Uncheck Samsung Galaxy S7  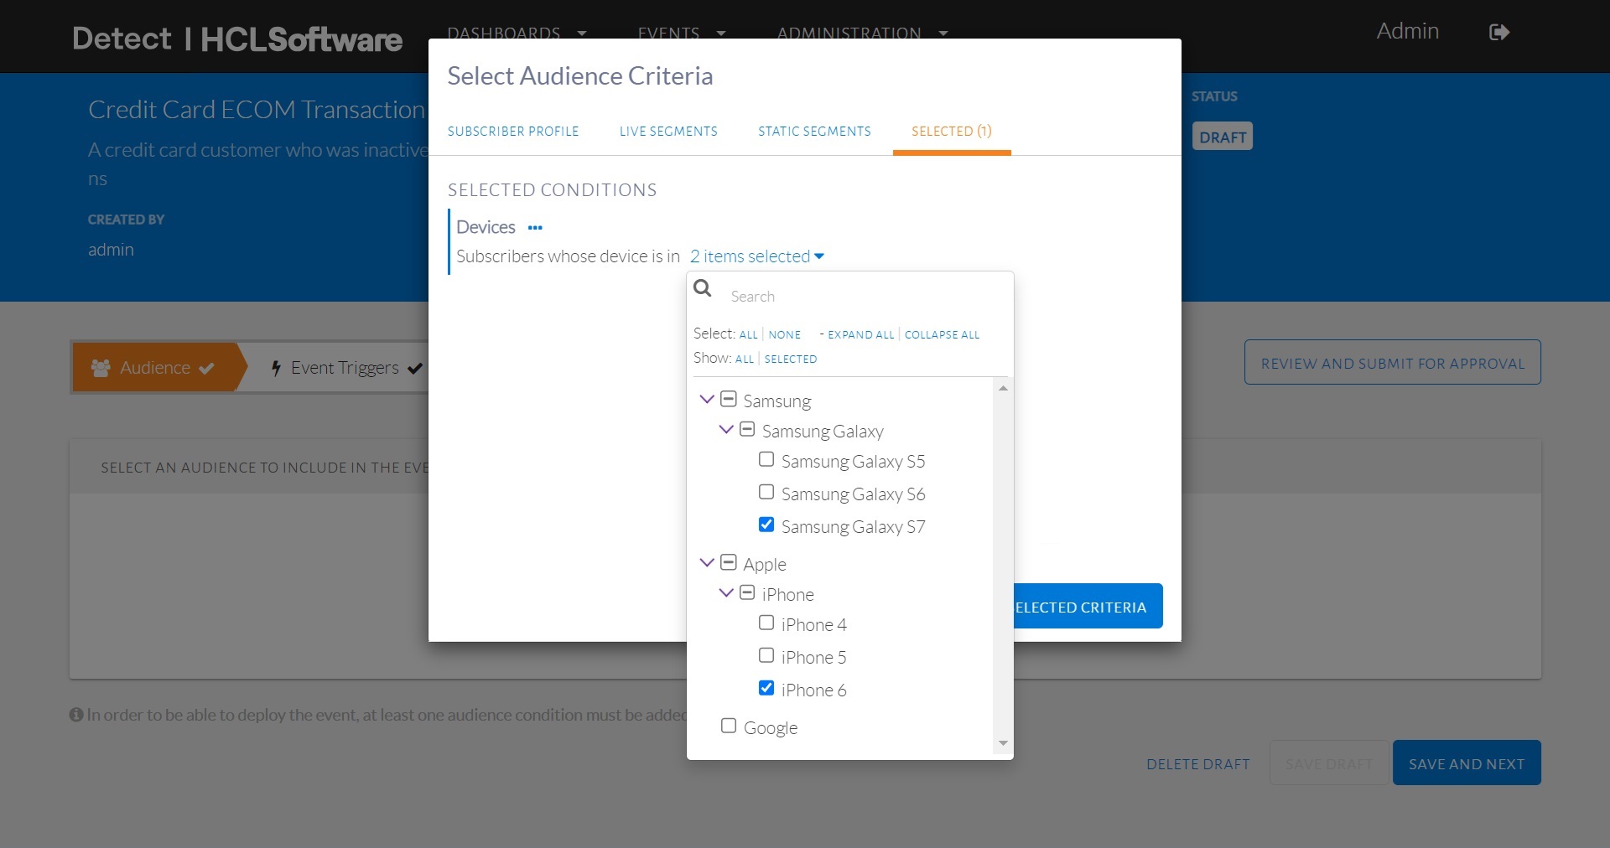click(766, 525)
